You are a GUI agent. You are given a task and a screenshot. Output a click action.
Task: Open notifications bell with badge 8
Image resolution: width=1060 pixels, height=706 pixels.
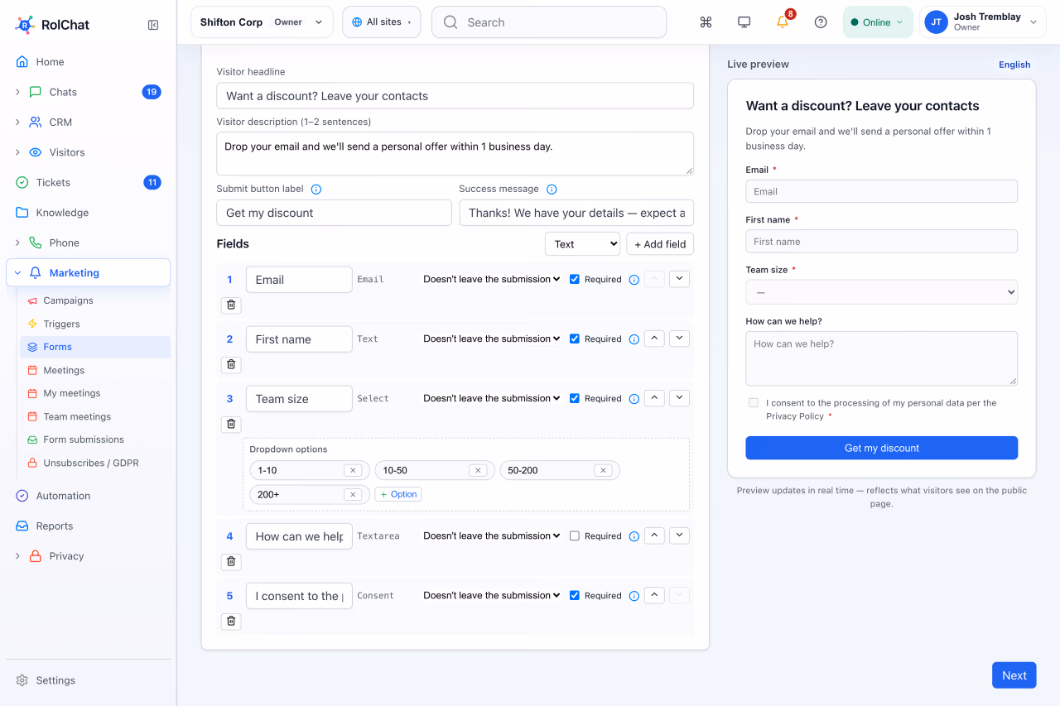783,22
